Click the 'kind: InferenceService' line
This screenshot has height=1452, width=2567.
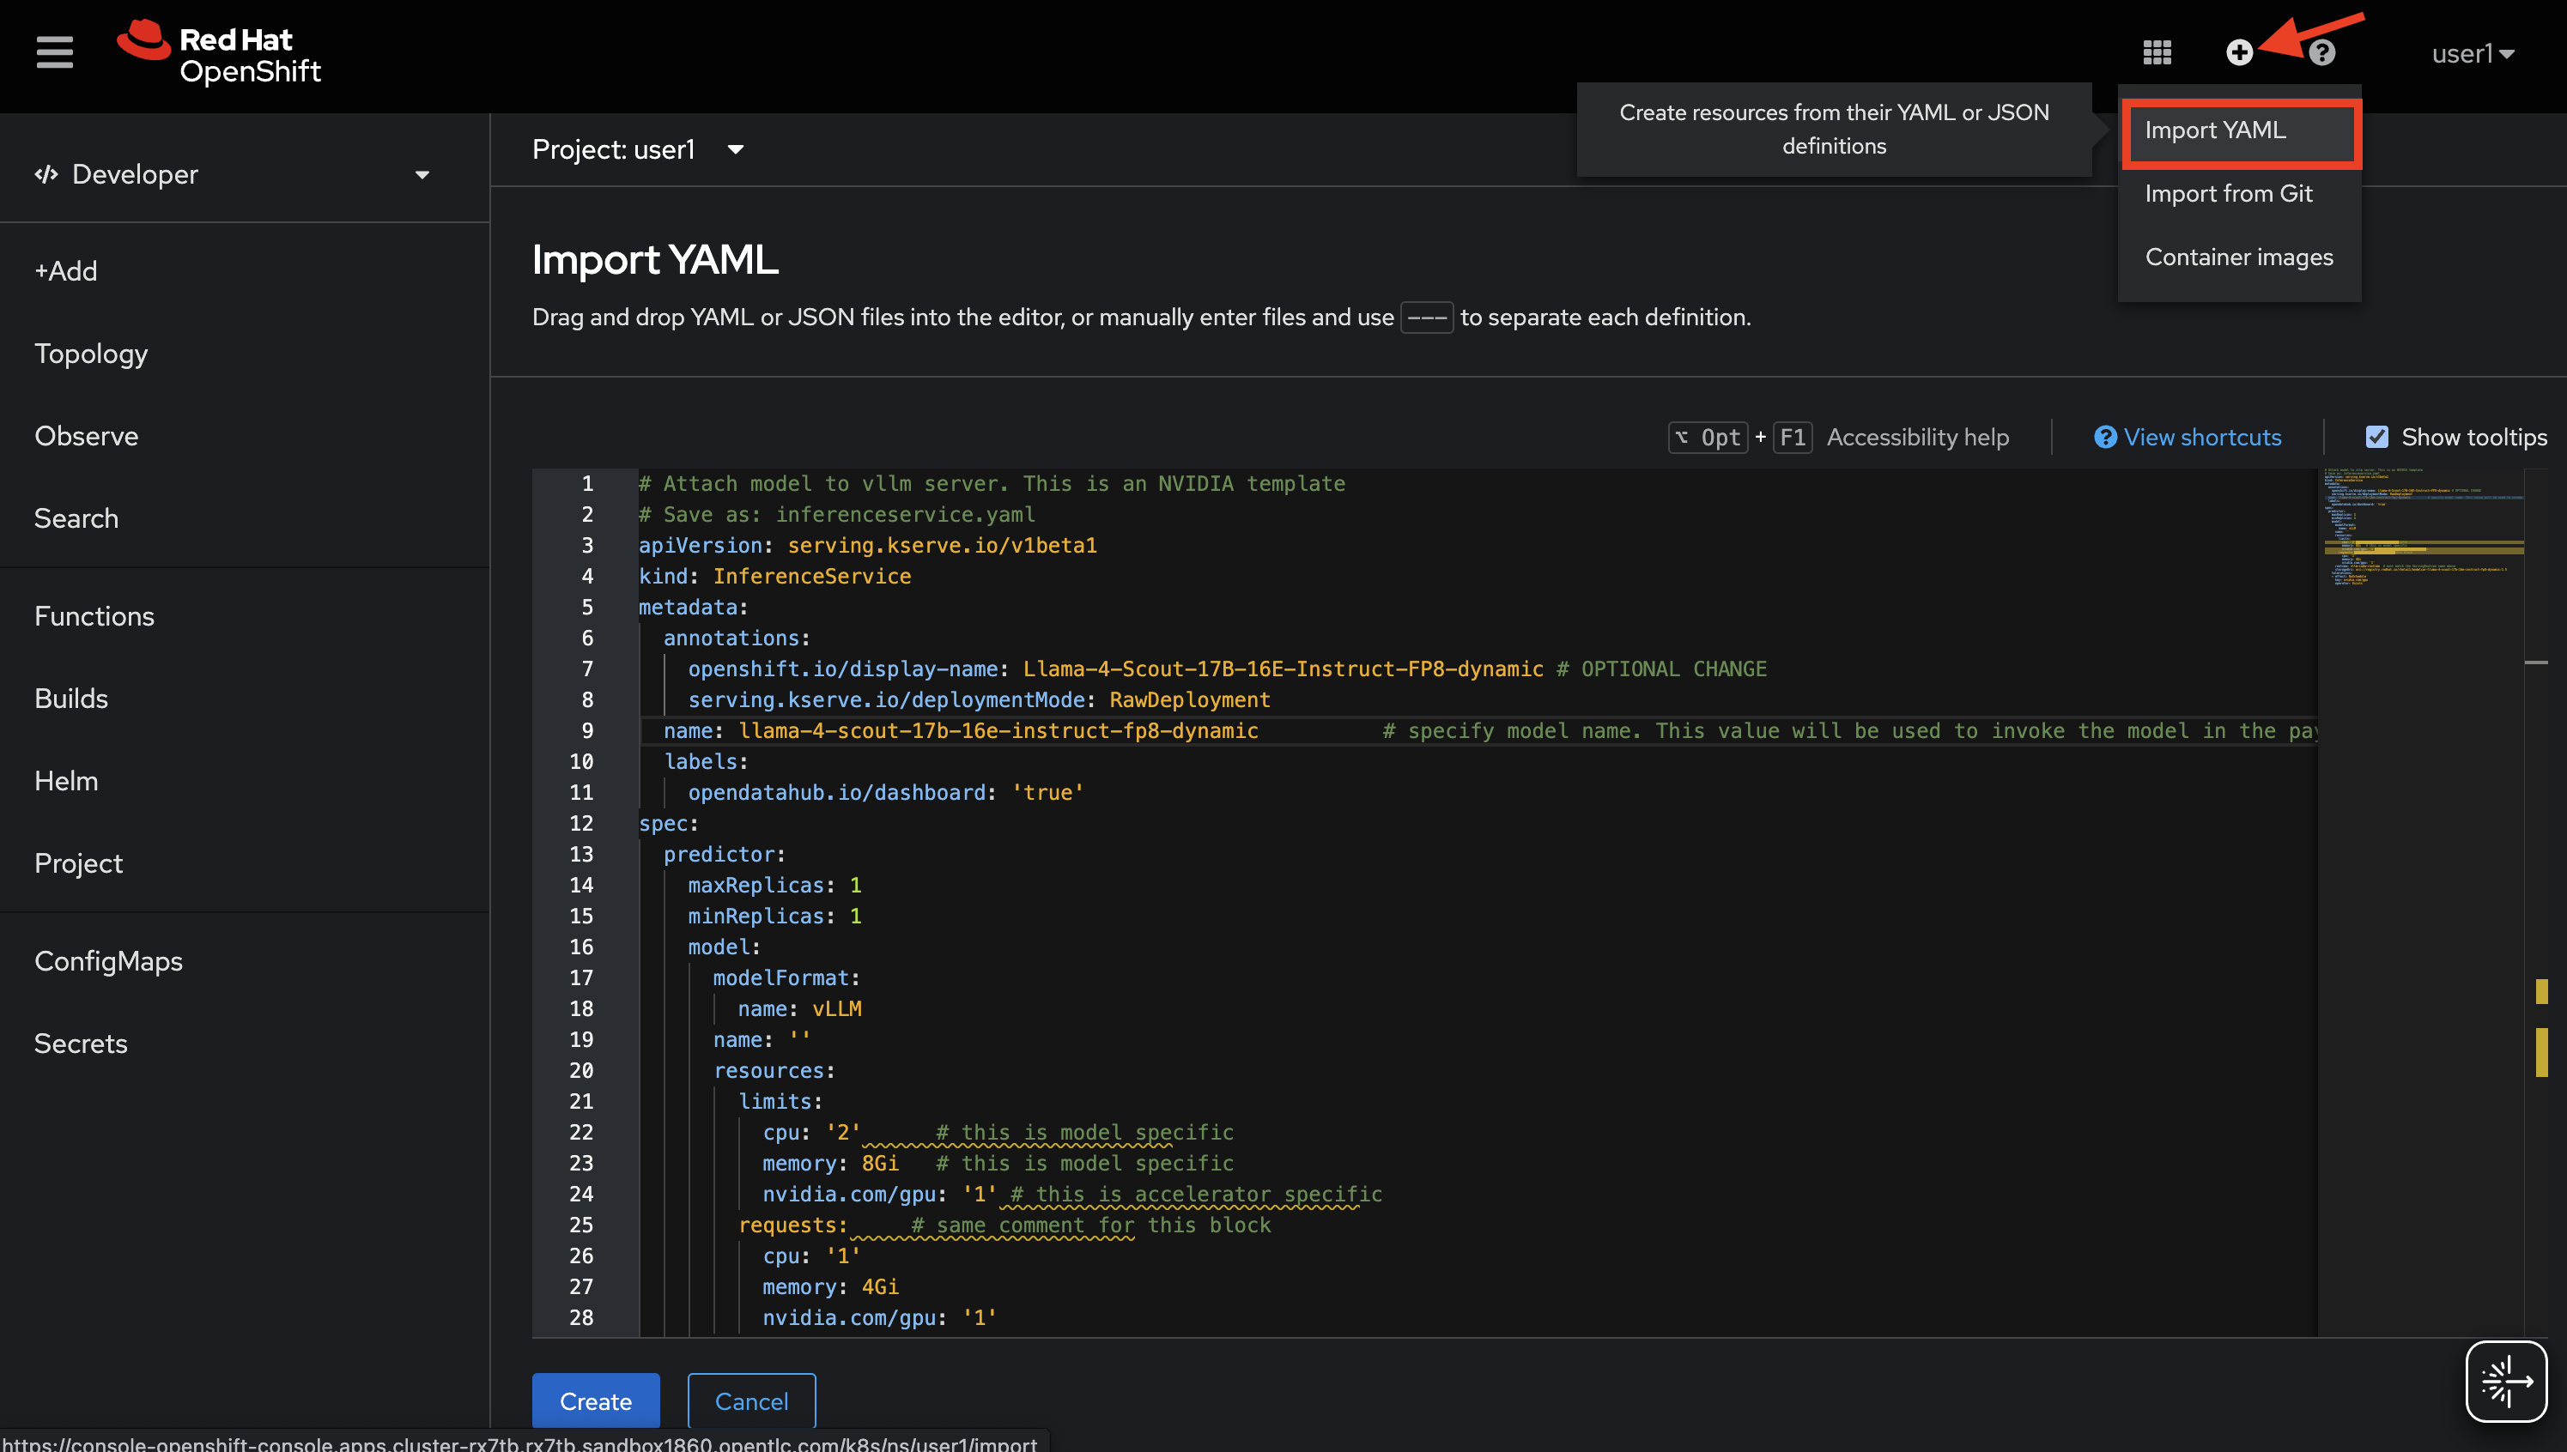(x=774, y=577)
